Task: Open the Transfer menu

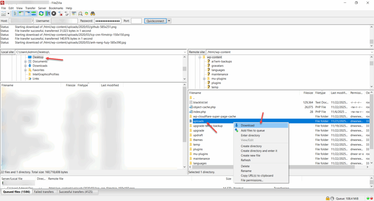Action: pos(30,8)
